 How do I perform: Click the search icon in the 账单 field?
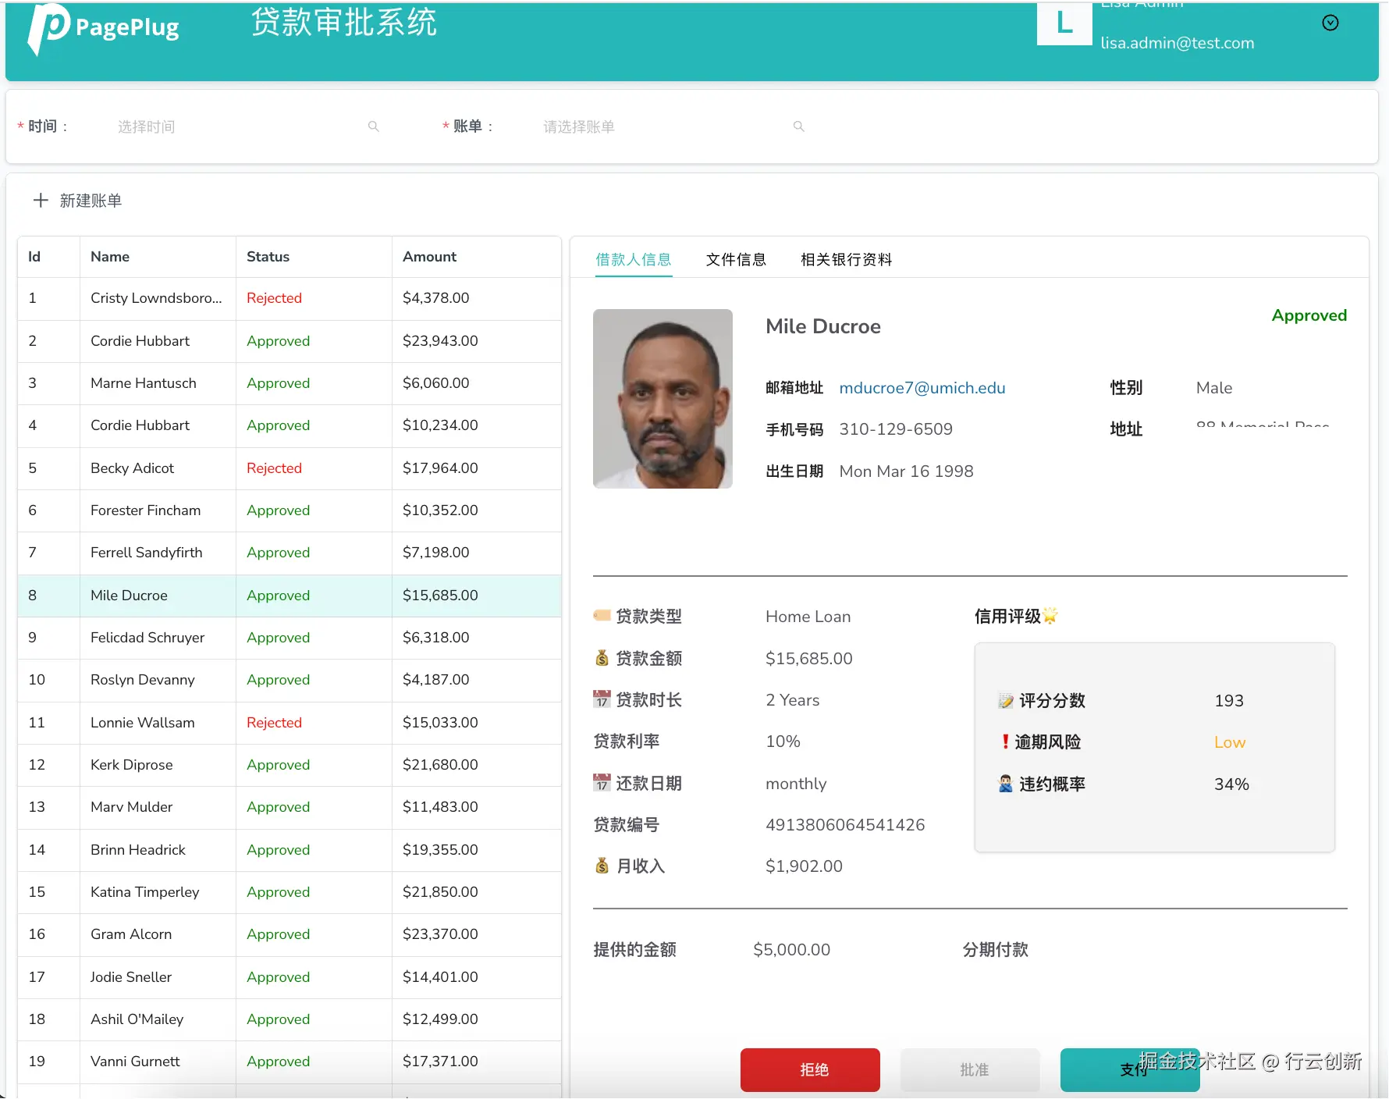[799, 126]
